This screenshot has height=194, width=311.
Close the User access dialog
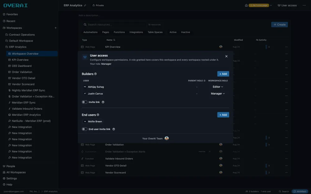point(226,56)
